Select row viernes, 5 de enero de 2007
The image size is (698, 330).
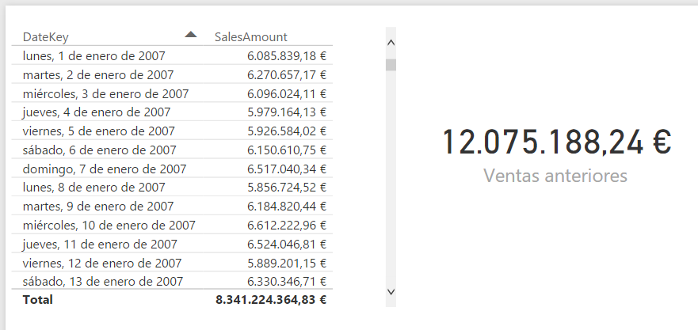tap(172, 131)
